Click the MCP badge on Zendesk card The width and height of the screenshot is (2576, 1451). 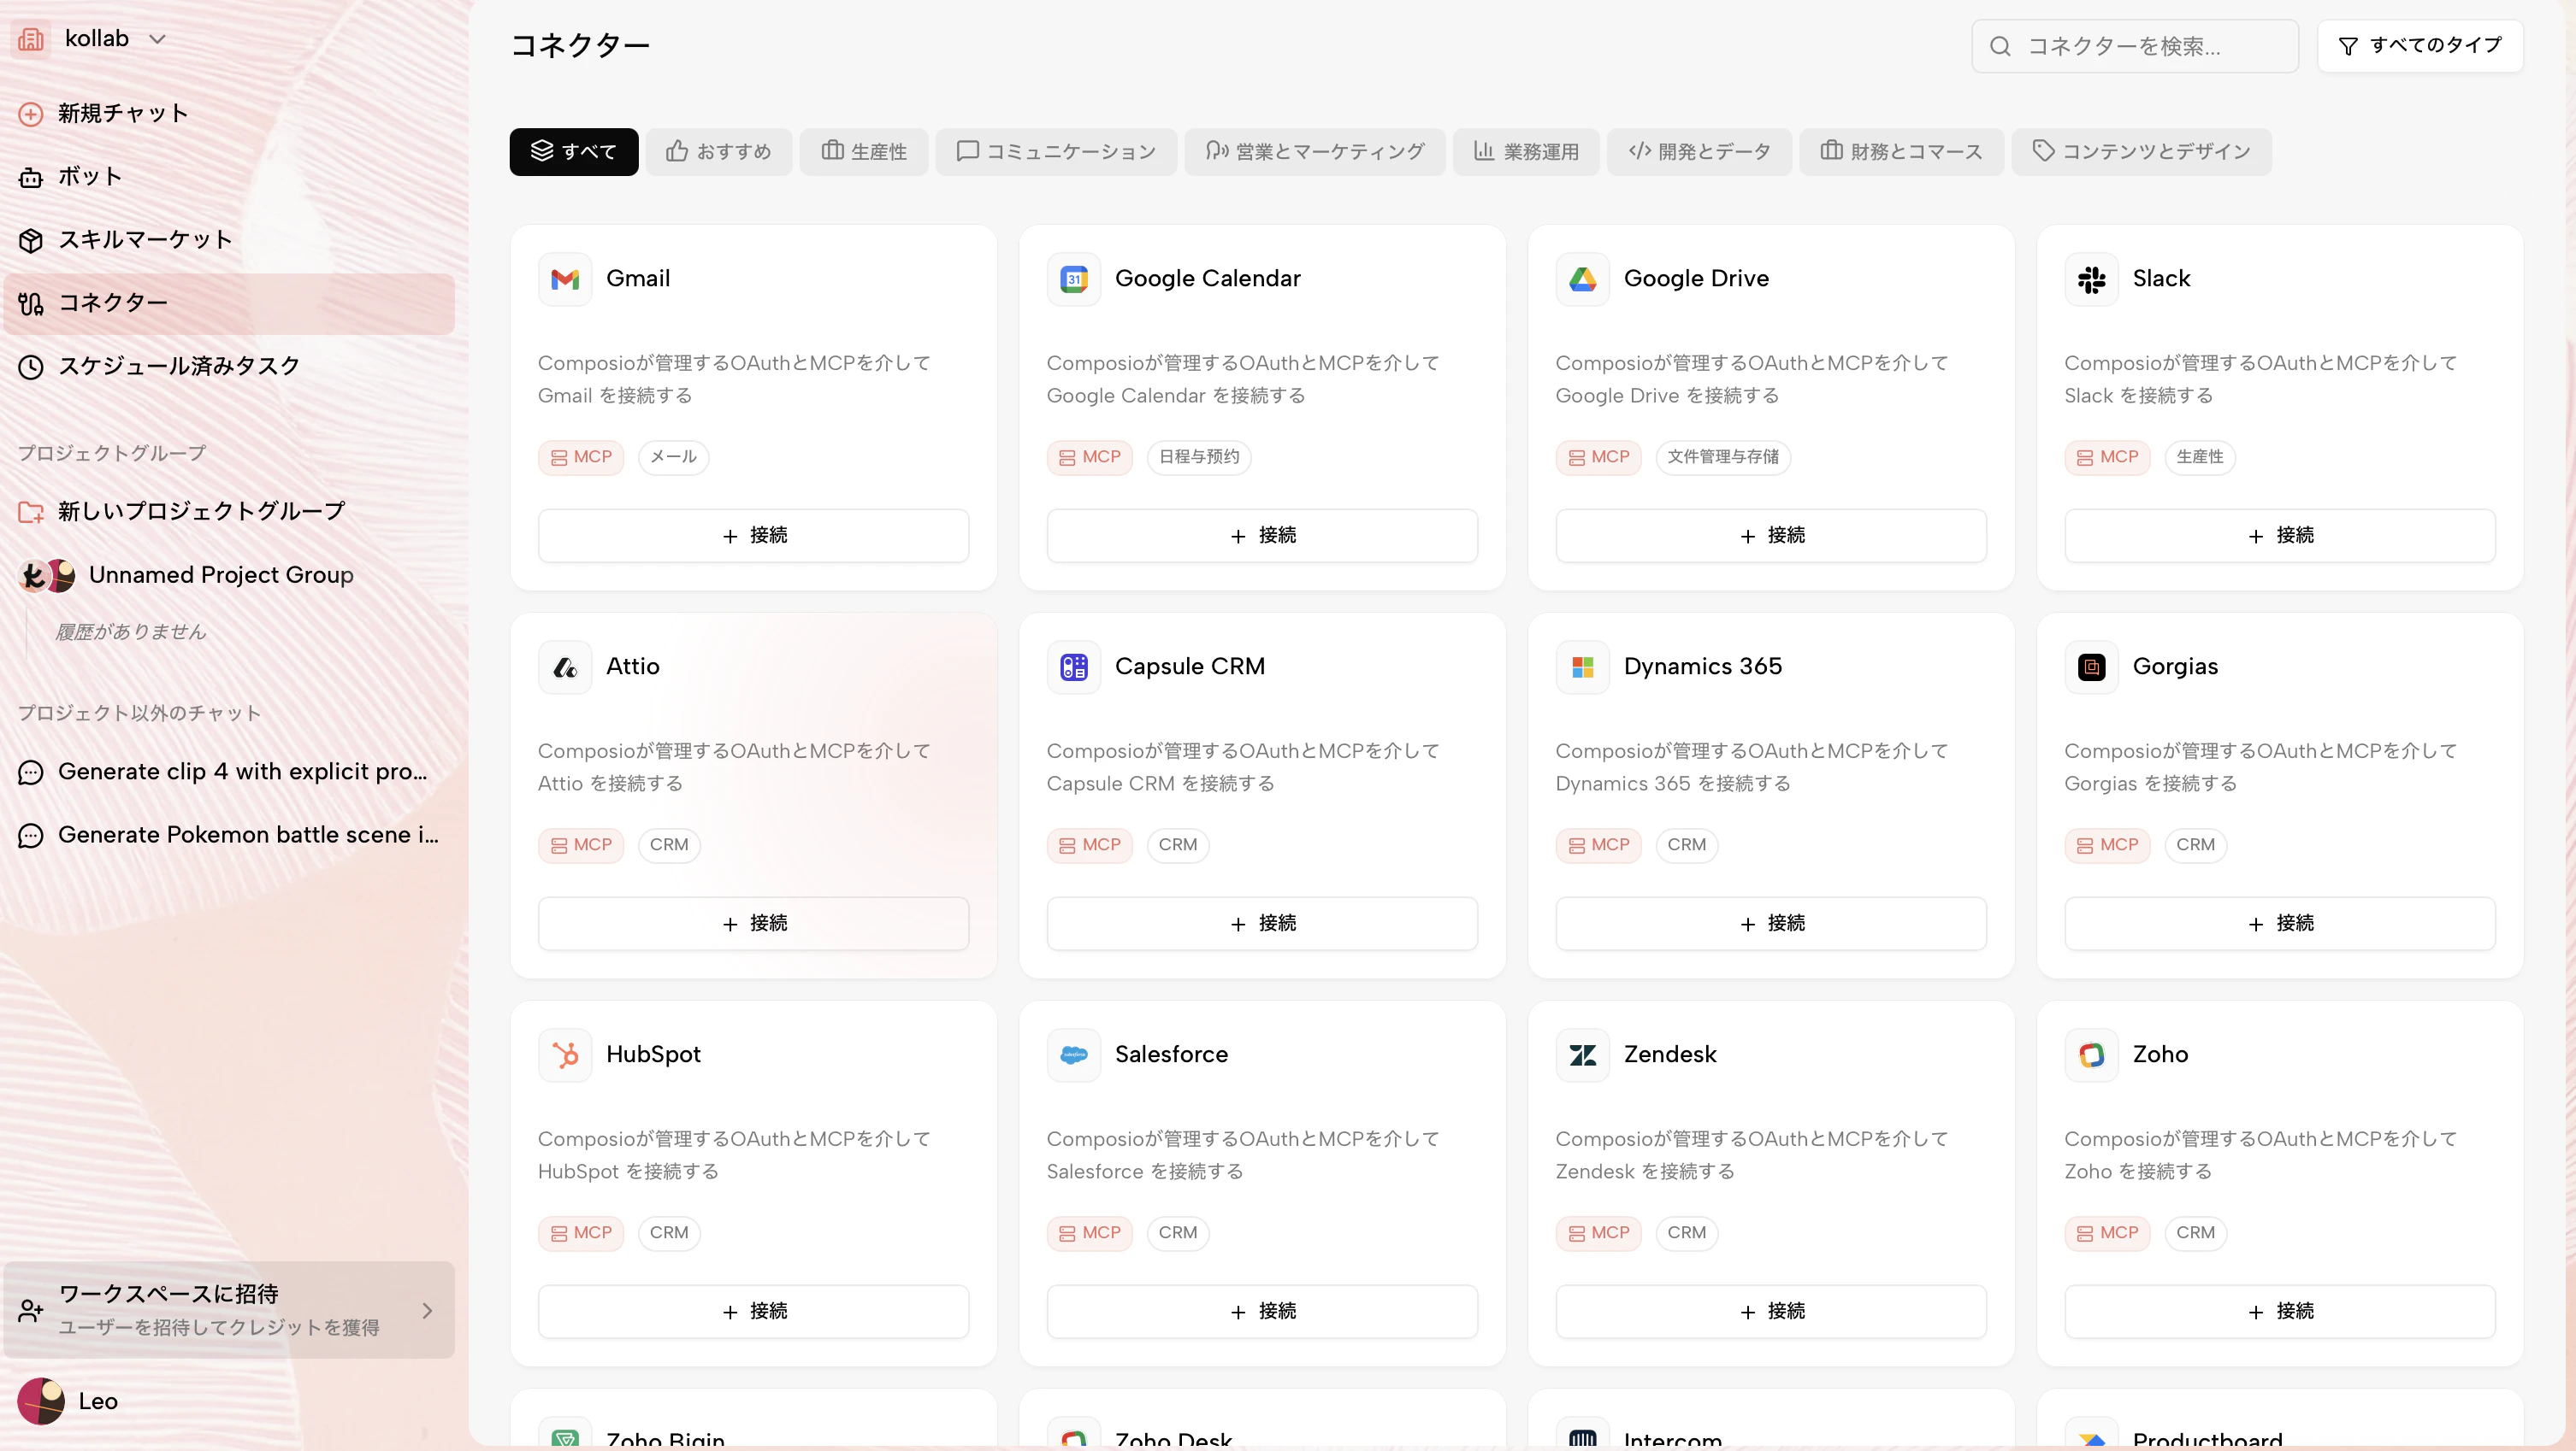pos(1598,1232)
